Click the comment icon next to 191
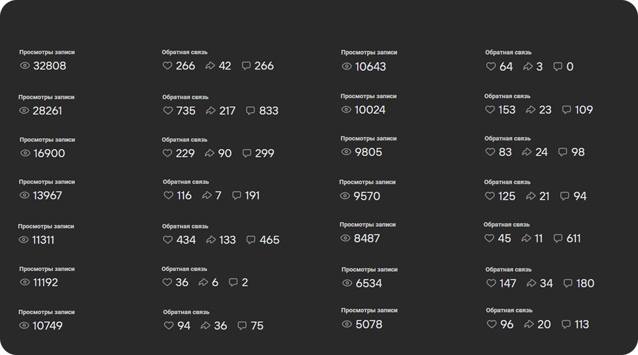This screenshot has height=355, width=638. [237, 195]
